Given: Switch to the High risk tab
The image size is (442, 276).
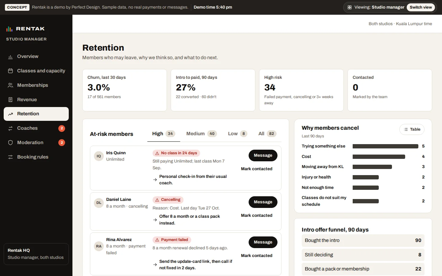Looking at the screenshot, I should 164,134.
